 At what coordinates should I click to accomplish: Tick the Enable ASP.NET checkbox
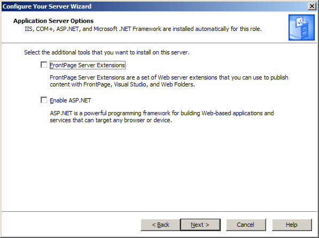44,100
